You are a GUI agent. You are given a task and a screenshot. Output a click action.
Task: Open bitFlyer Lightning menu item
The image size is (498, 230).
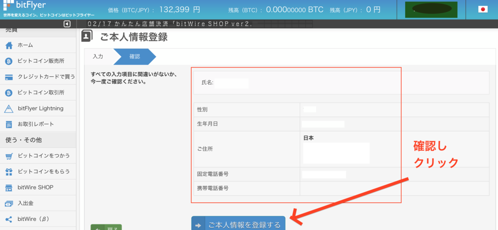click(x=38, y=108)
